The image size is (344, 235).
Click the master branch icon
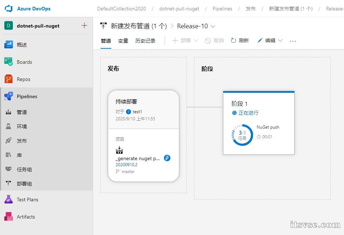click(118, 171)
